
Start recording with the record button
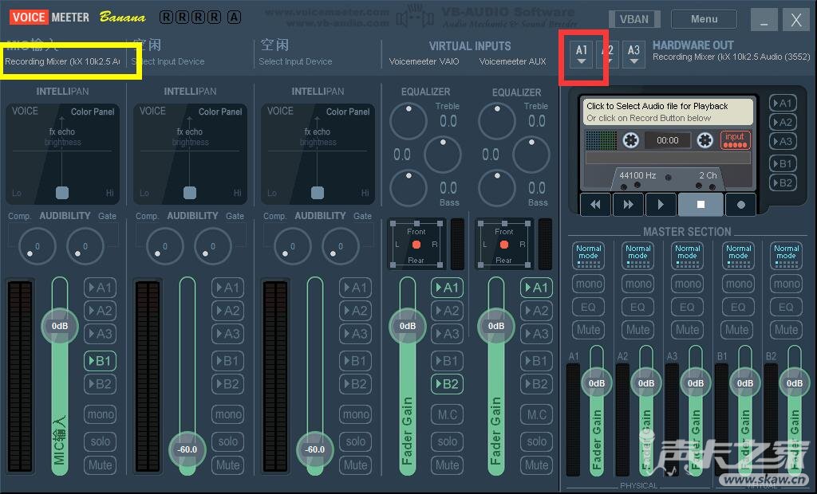(741, 205)
